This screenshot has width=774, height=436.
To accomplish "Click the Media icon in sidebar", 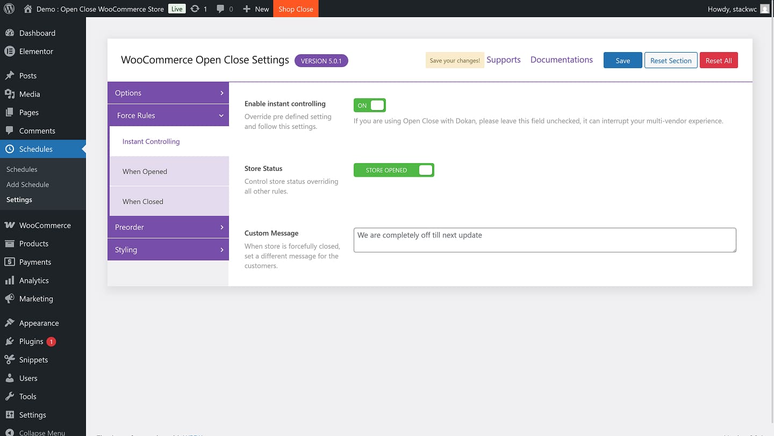I will (10, 94).
